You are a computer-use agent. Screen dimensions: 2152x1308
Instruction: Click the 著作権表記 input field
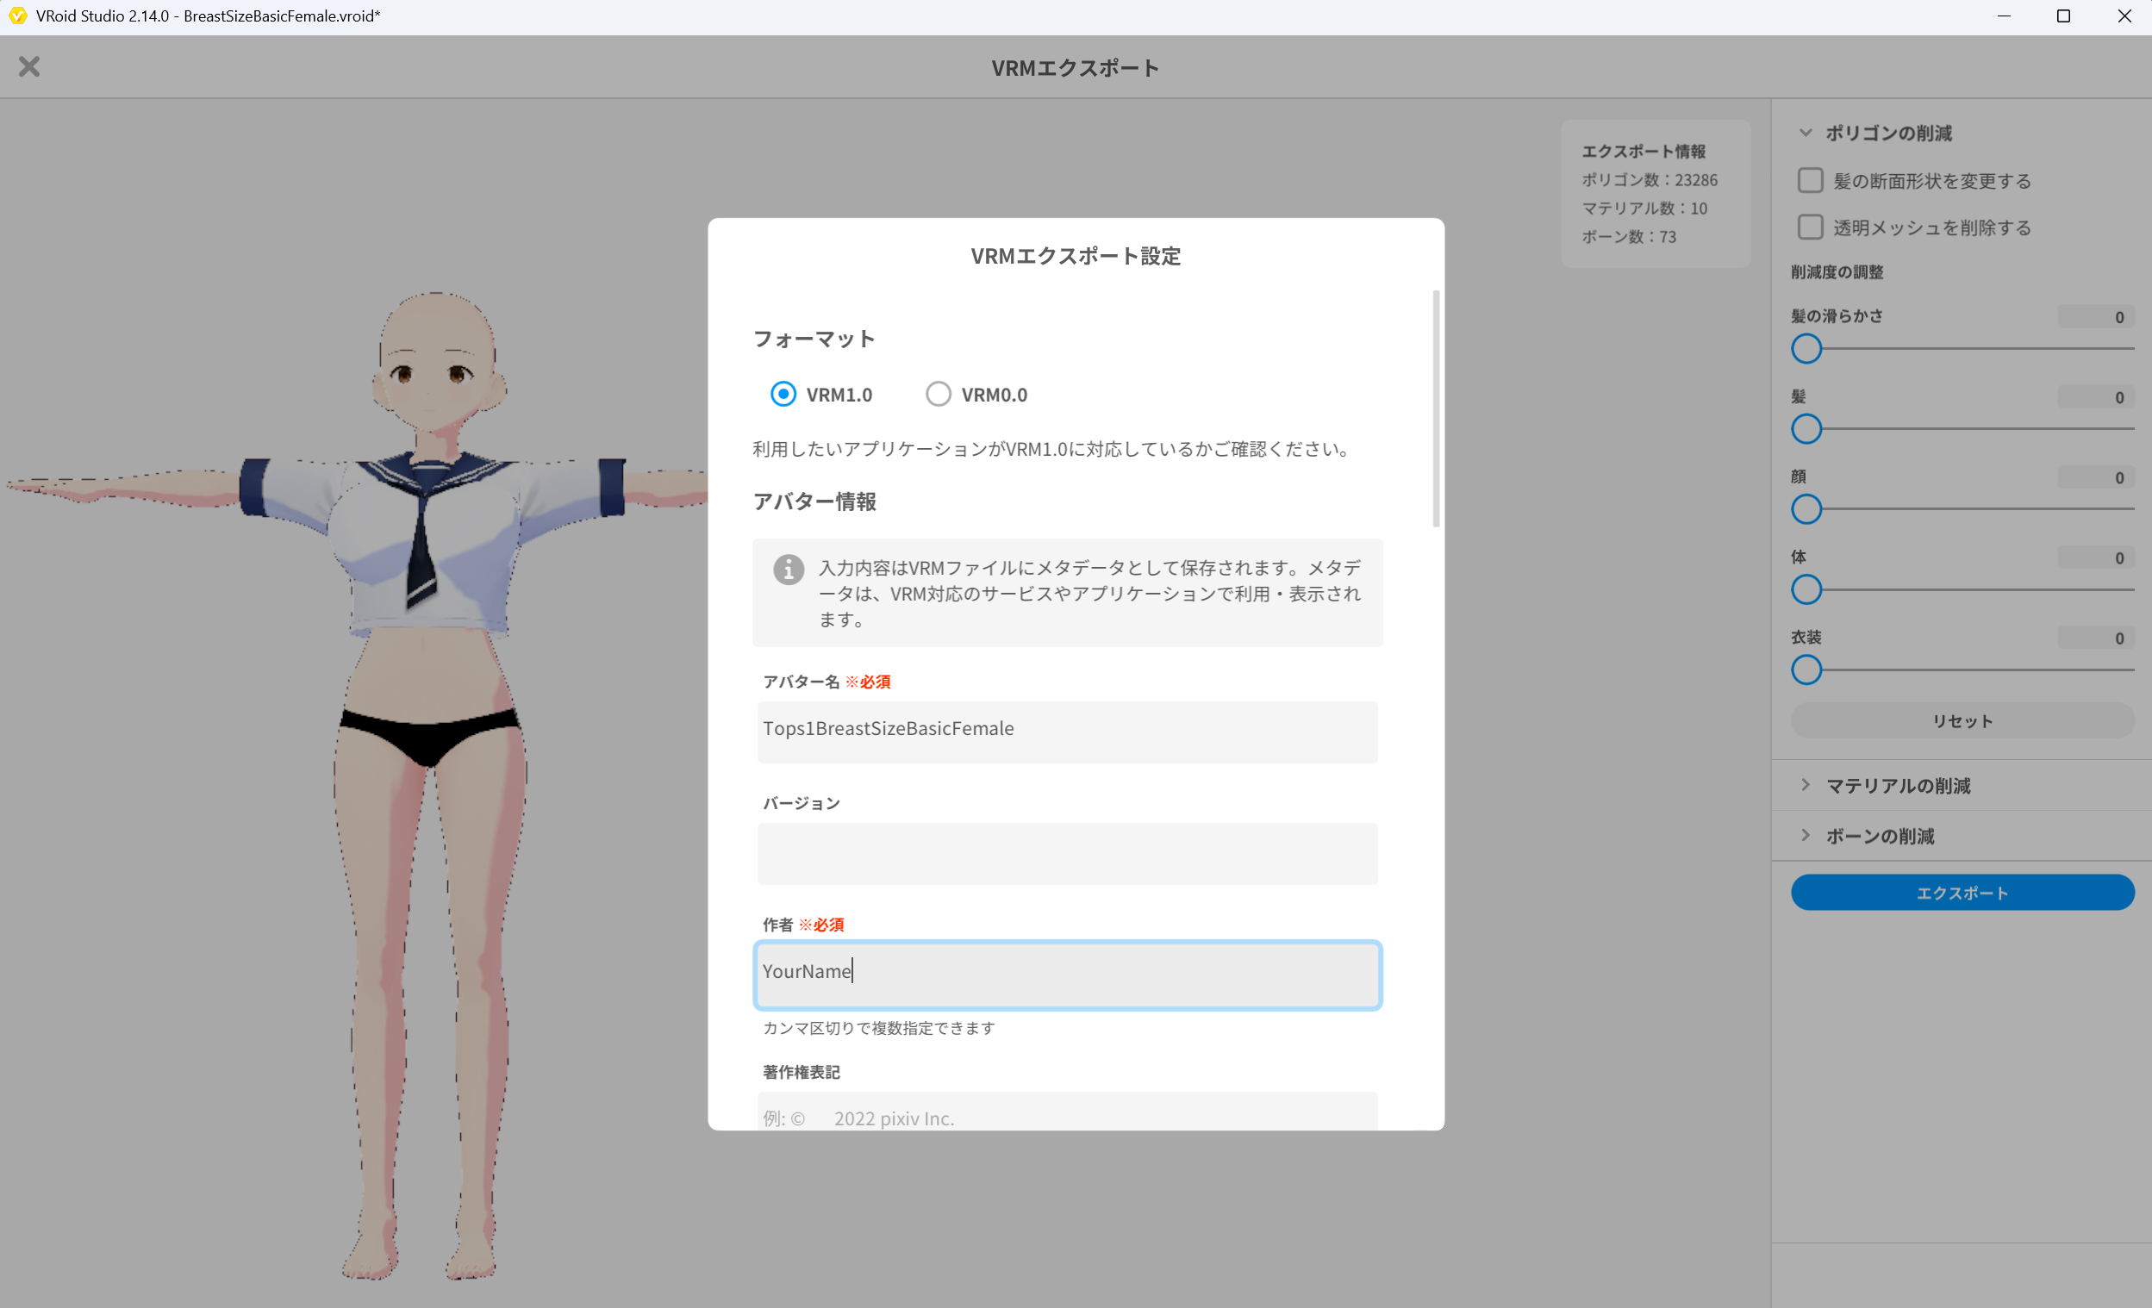point(1067,1111)
